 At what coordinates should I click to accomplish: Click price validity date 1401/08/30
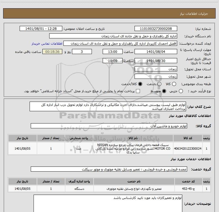(x=156, y=61)
